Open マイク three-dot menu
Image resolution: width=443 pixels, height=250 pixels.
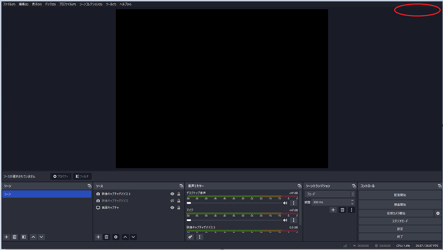[x=294, y=220]
